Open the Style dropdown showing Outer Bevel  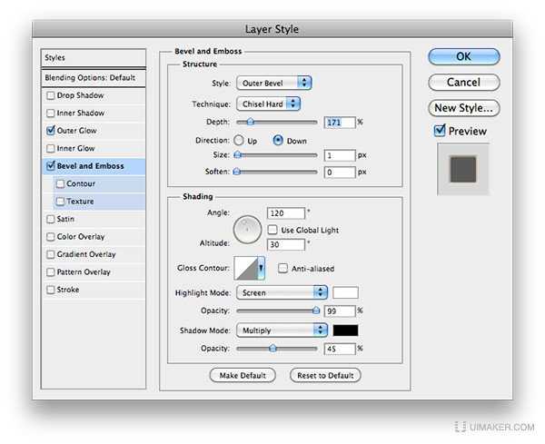[x=274, y=83]
